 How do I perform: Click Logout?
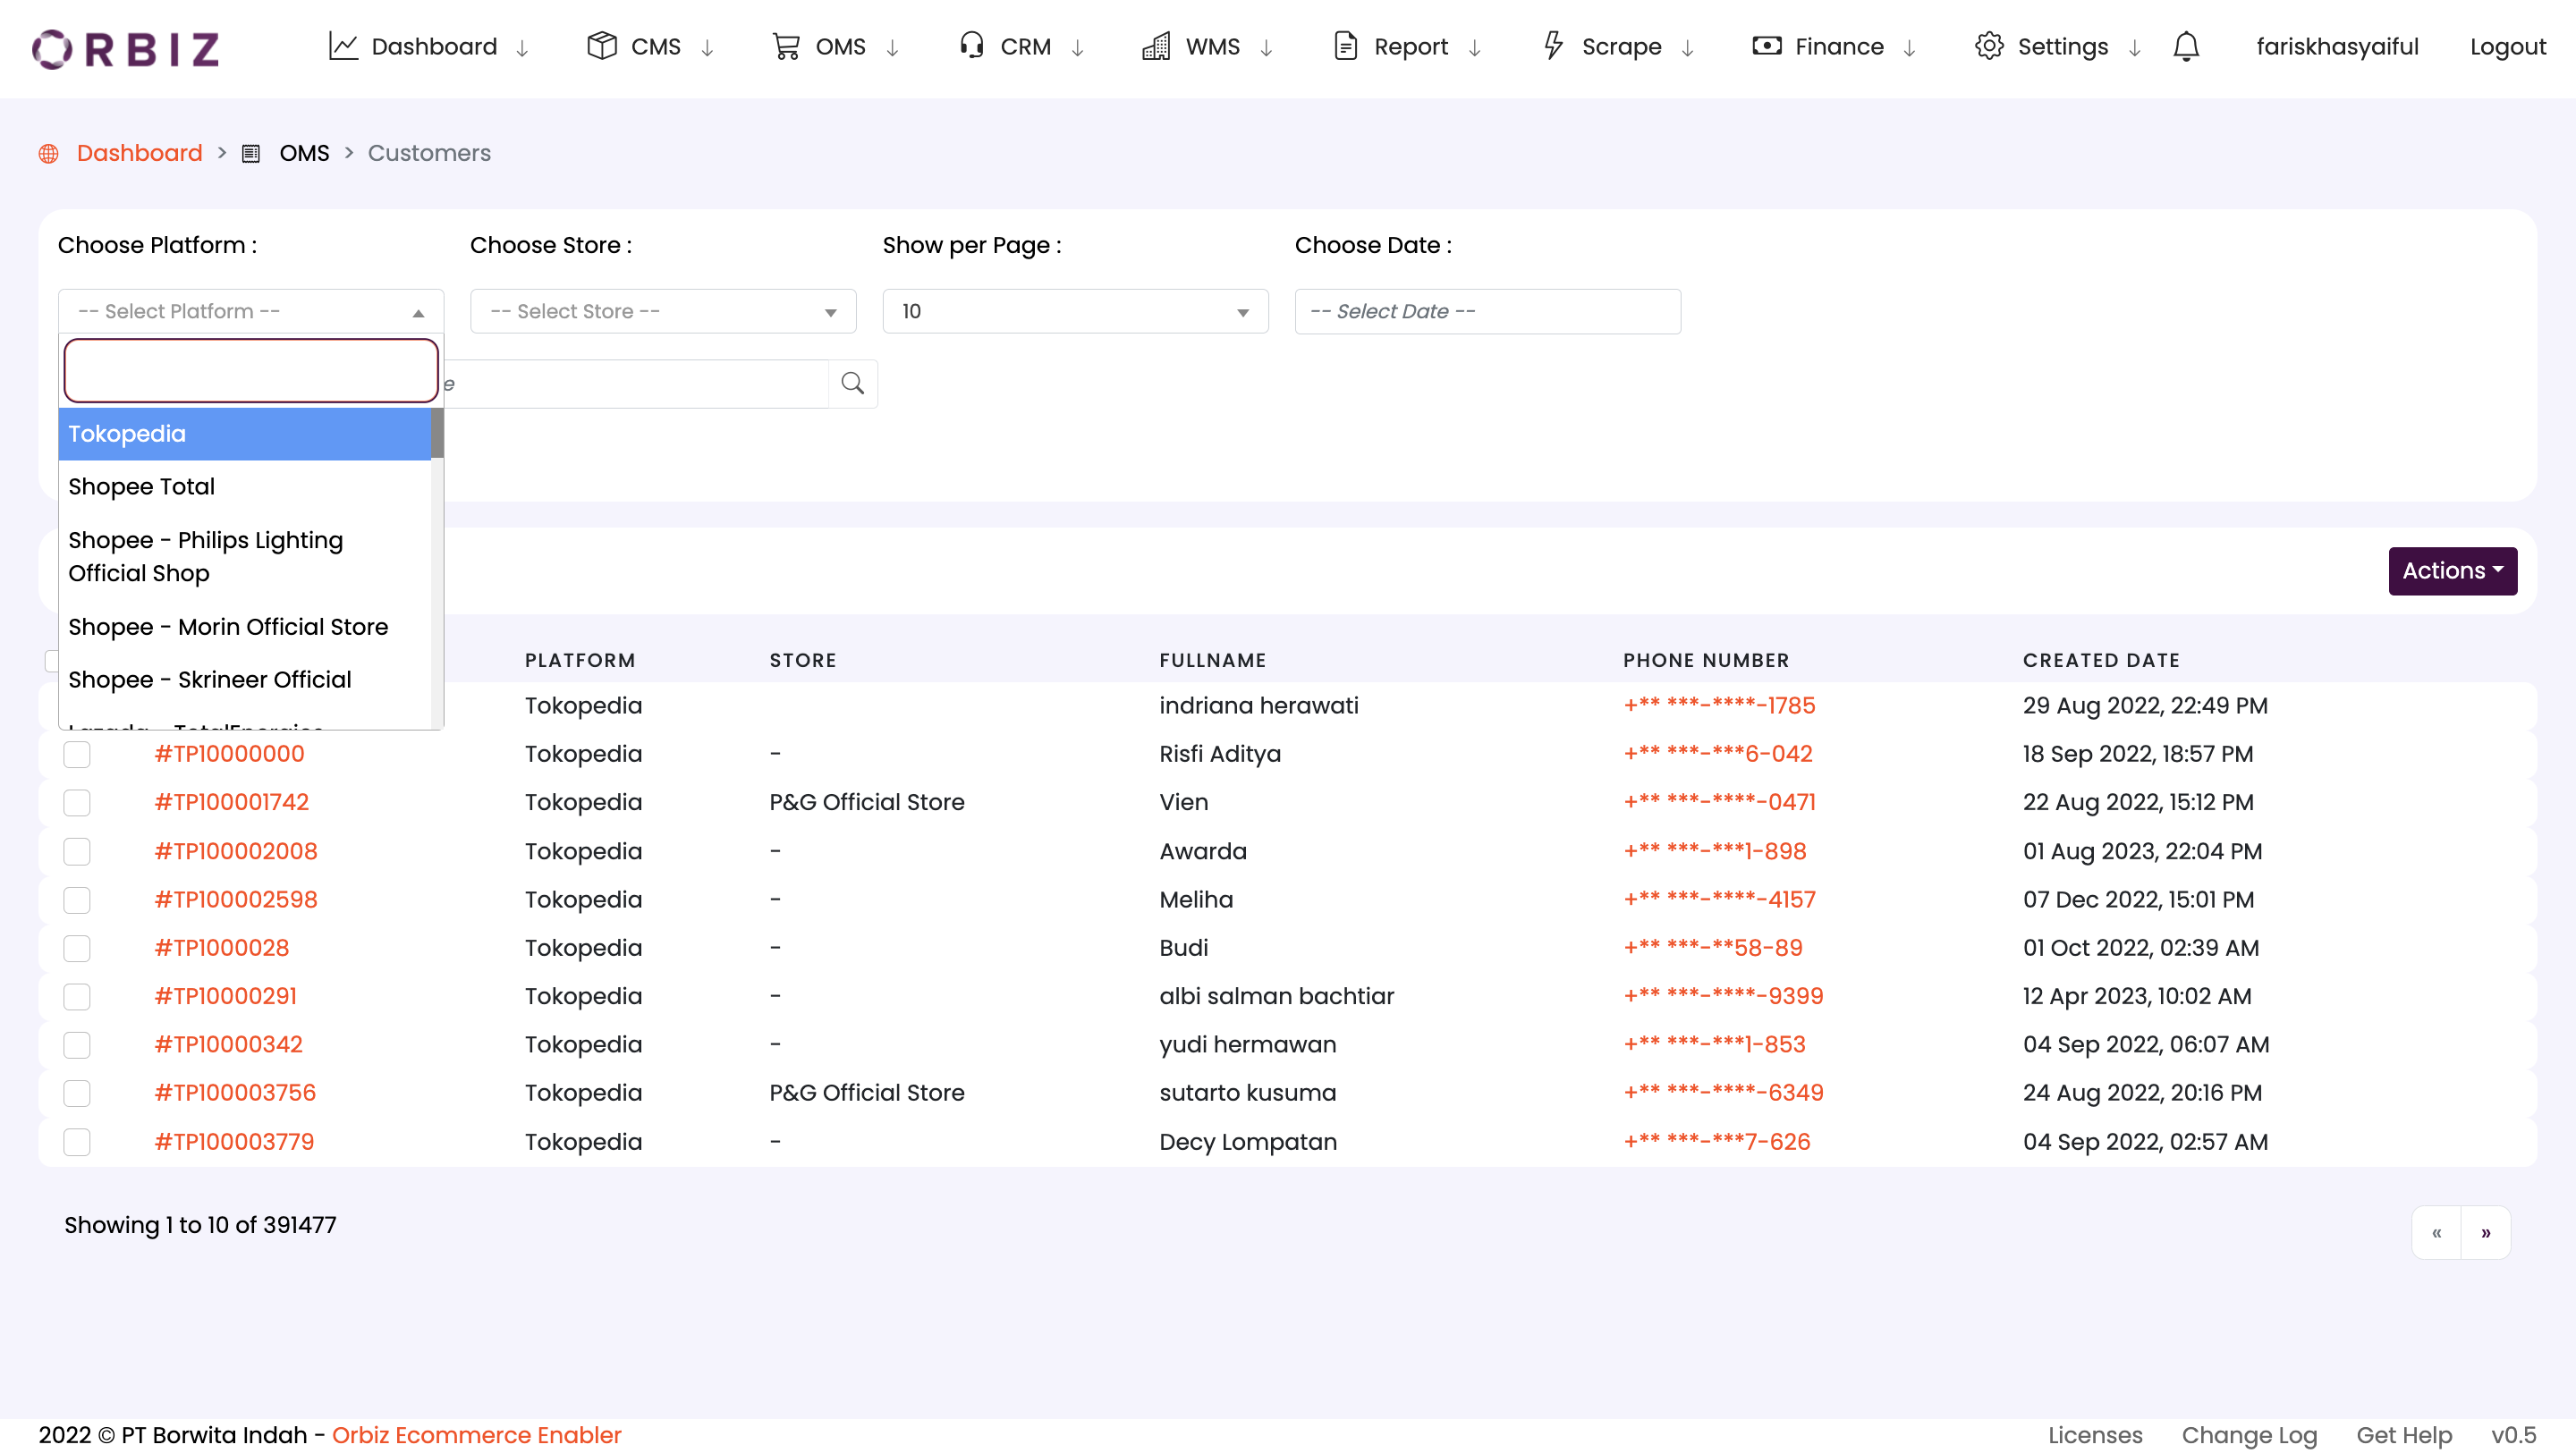tap(2508, 46)
